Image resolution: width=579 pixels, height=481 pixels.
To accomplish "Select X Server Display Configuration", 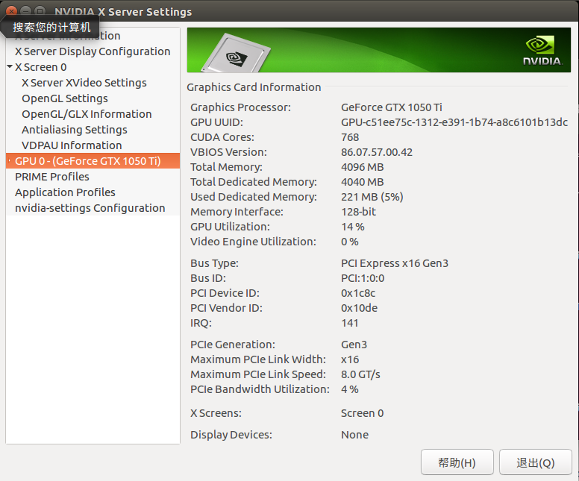I will pos(93,51).
